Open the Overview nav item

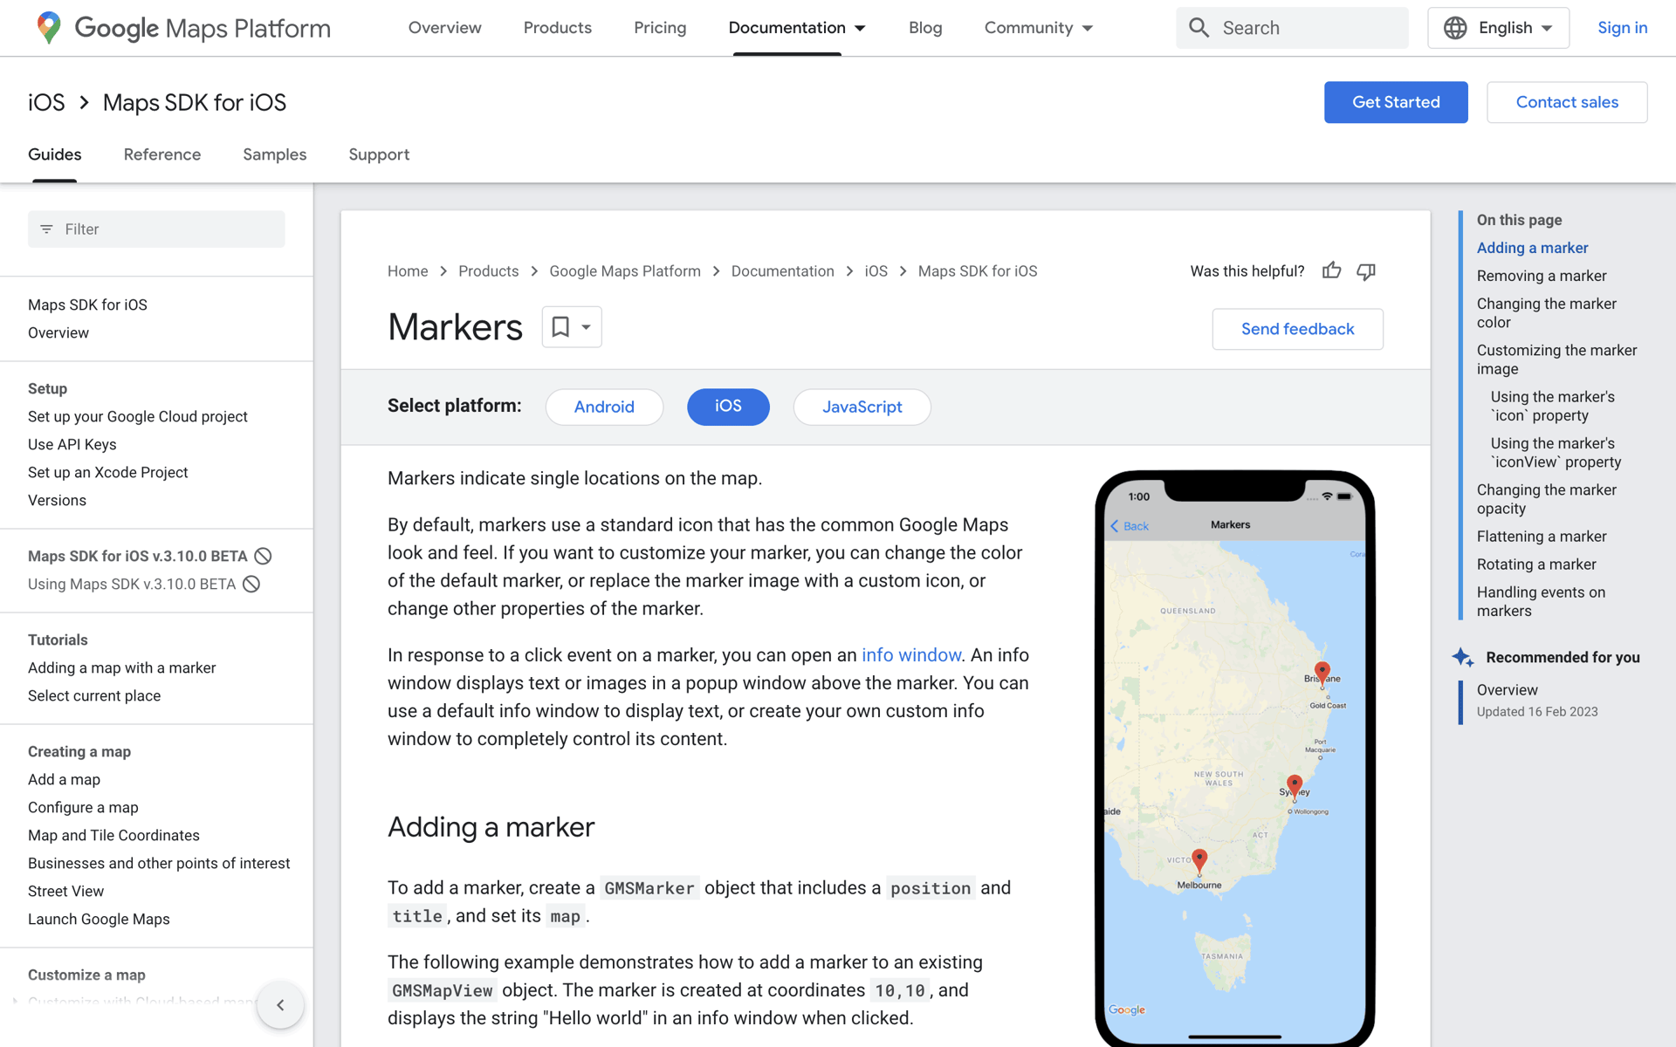point(444,28)
